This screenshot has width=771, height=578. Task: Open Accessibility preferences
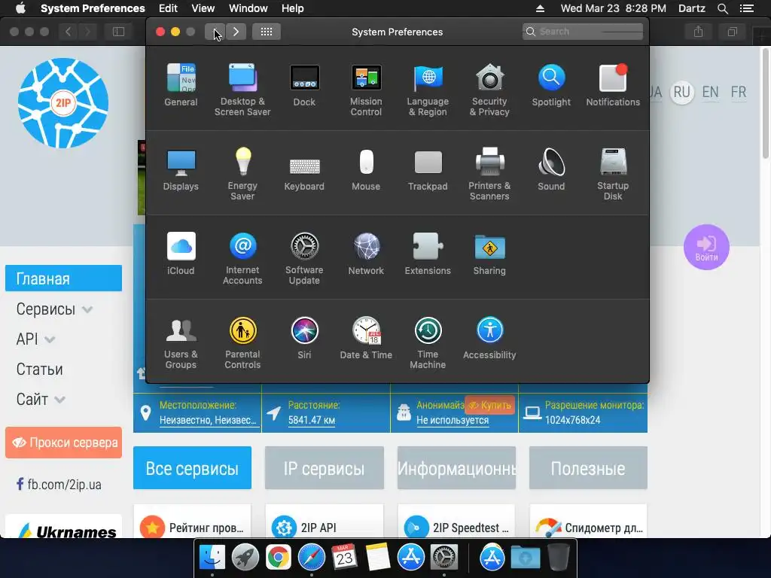click(x=489, y=338)
